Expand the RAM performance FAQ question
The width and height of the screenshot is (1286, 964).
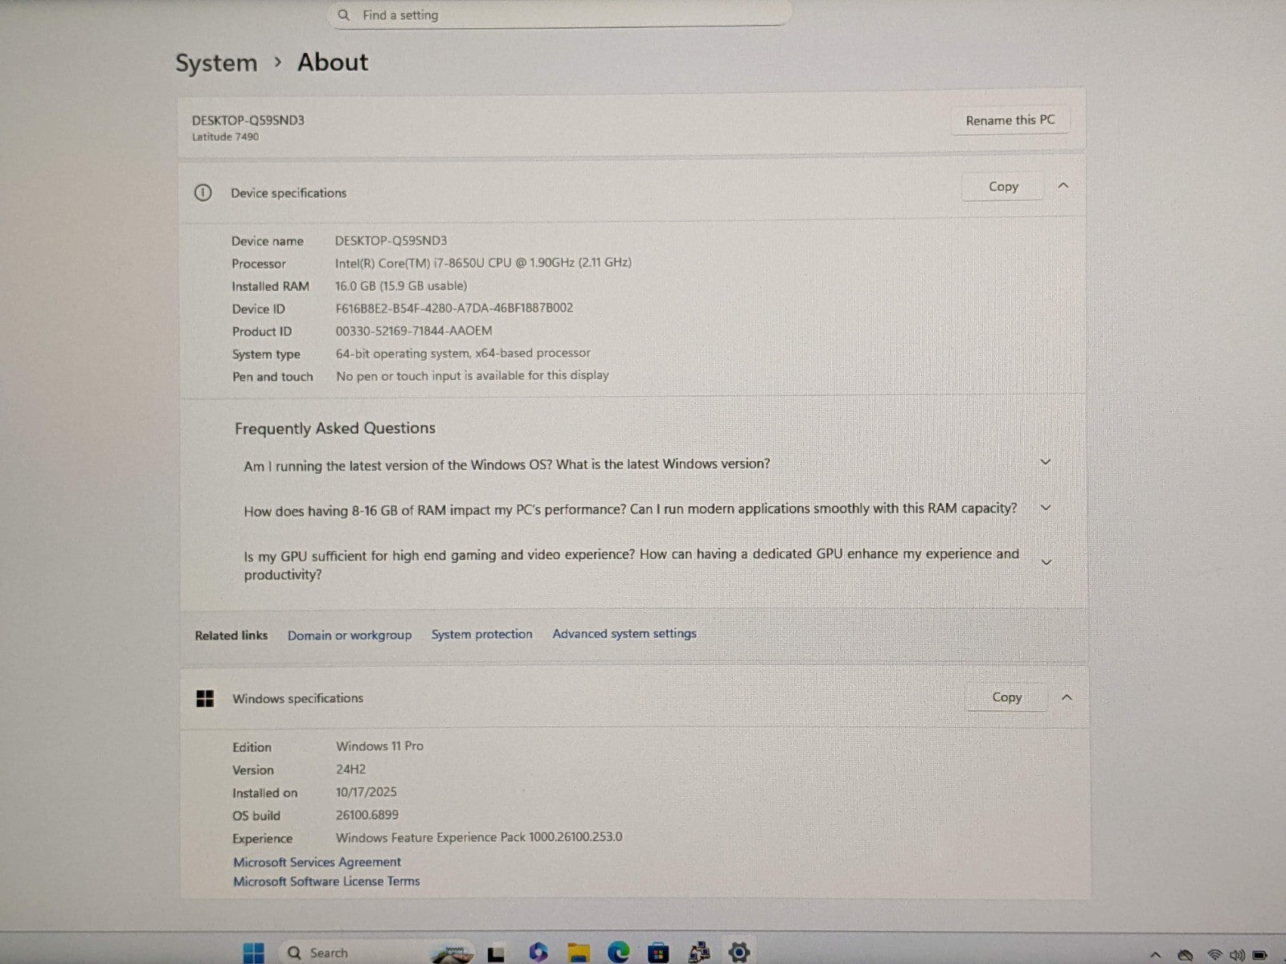[x=1046, y=509]
